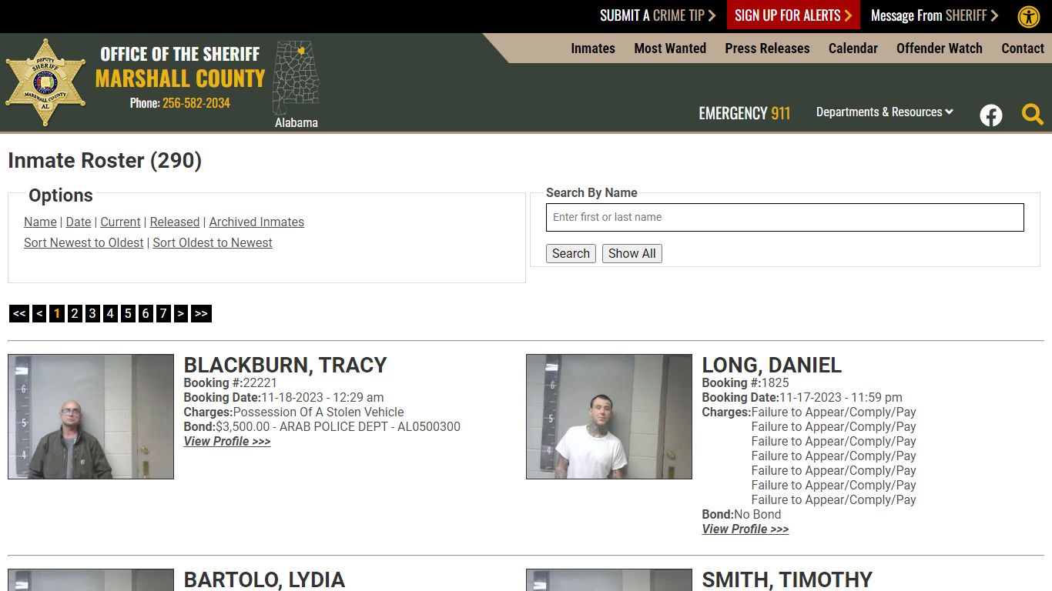The width and height of the screenshot is (1052, 591).
Task: Open Press Releases menu item
Action: [x=767, y=48]
